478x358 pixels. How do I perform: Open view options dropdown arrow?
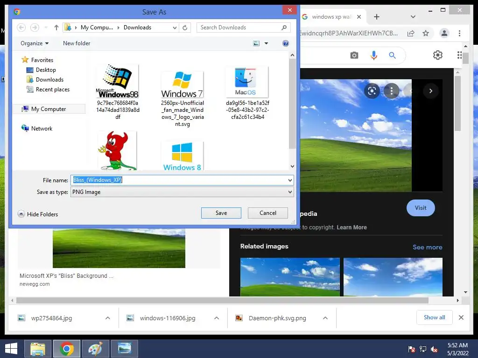pos(266,43)
